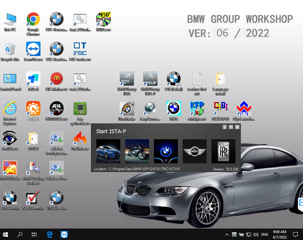
Task: Click the Tool32.exe eye icon
Action: coord(10,141)
